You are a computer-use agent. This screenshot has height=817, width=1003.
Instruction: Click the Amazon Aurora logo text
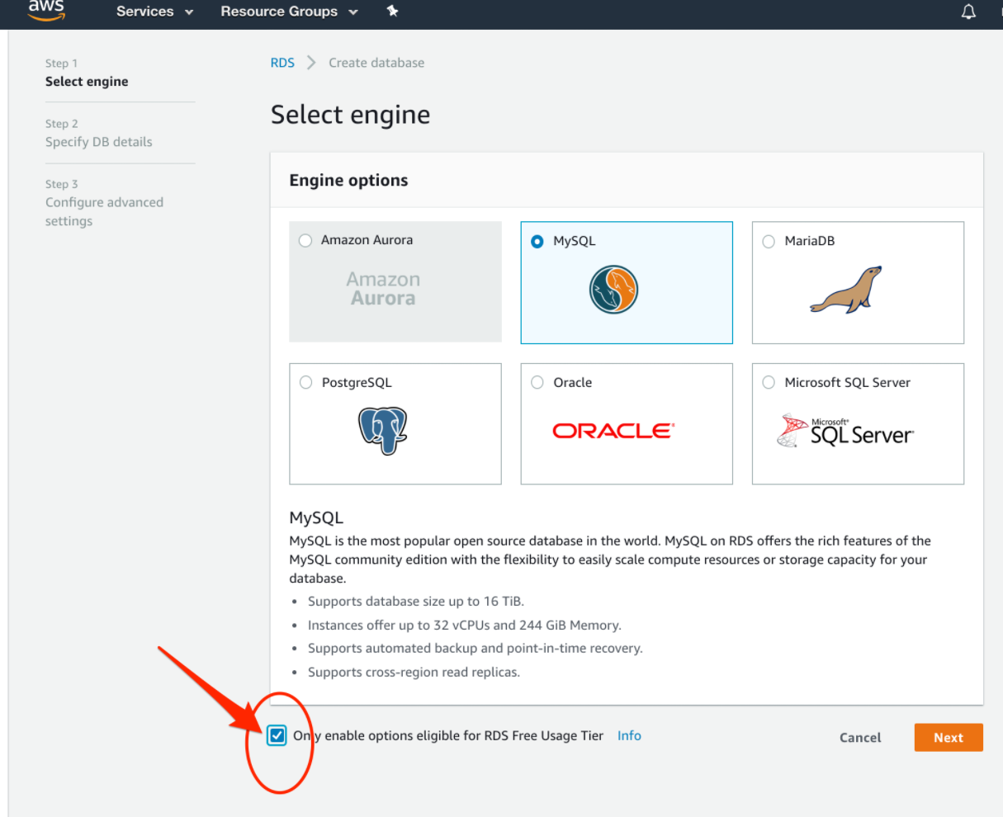(383, 289)
